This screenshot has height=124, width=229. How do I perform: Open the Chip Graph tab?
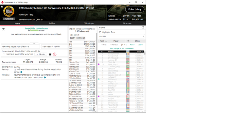pos(89,23)
